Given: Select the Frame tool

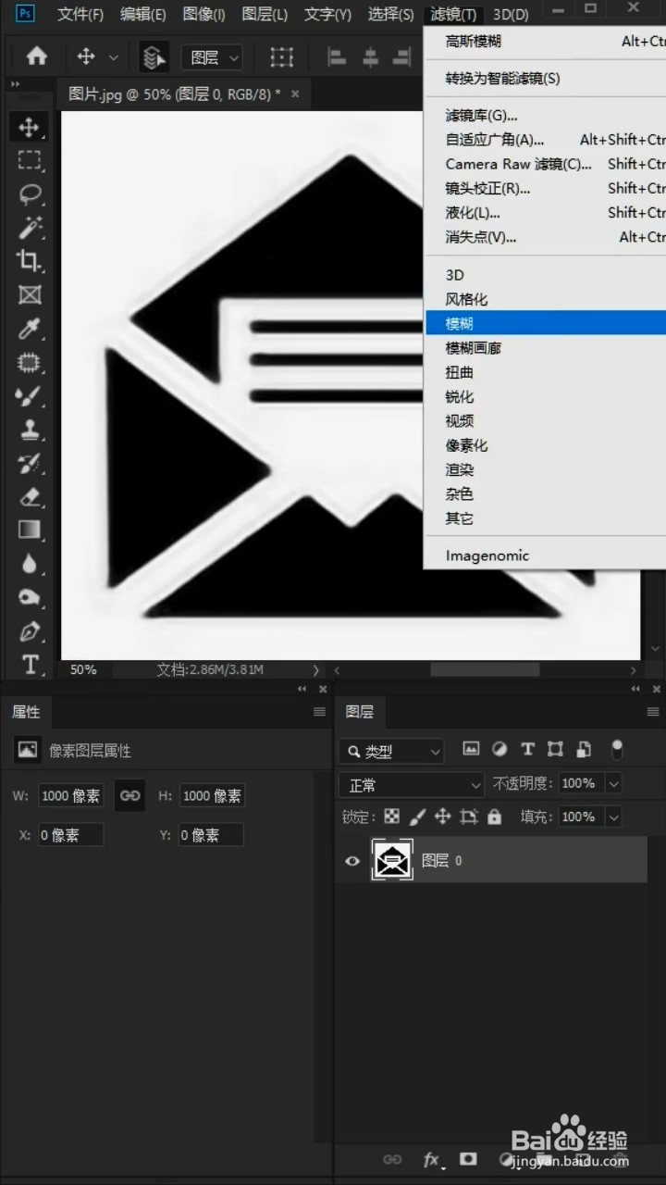Looking at the screenshot, I should 30,295.
